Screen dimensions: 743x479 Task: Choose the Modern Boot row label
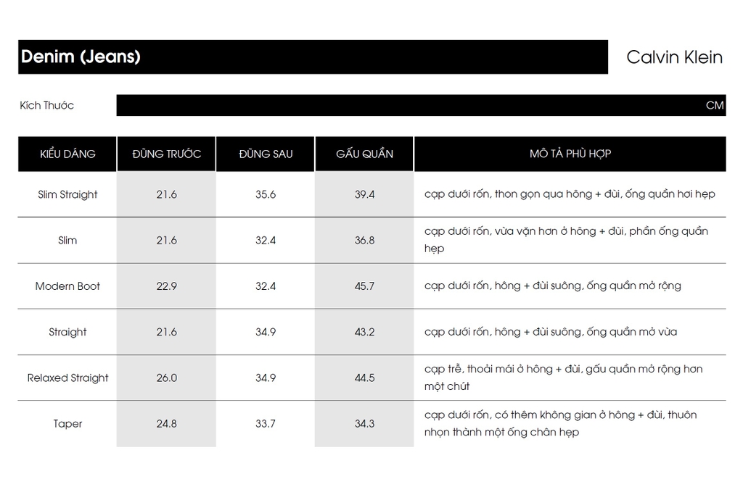67,286
